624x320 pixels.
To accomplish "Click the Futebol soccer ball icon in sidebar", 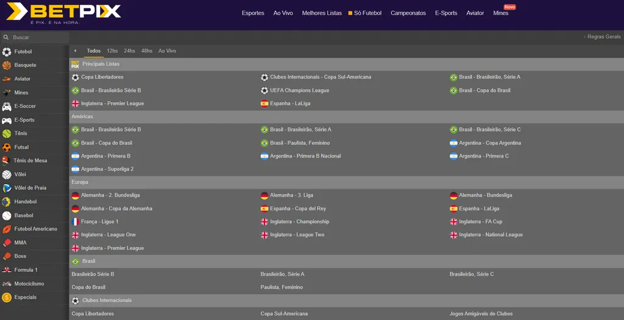I will [x=7, y=52].
